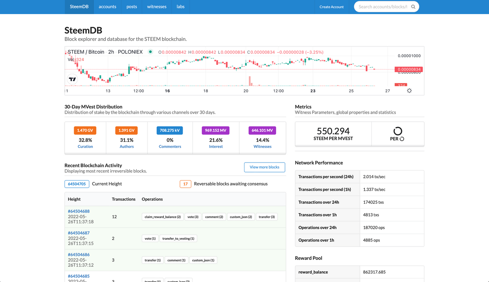Click the transfer (3) operation tag
Screen dimensions: 489x282
267,217
